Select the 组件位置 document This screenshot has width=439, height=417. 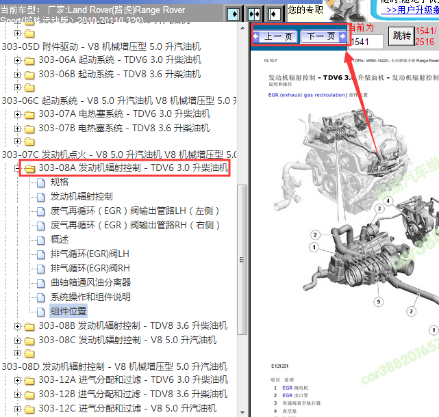tap(68, 311)
